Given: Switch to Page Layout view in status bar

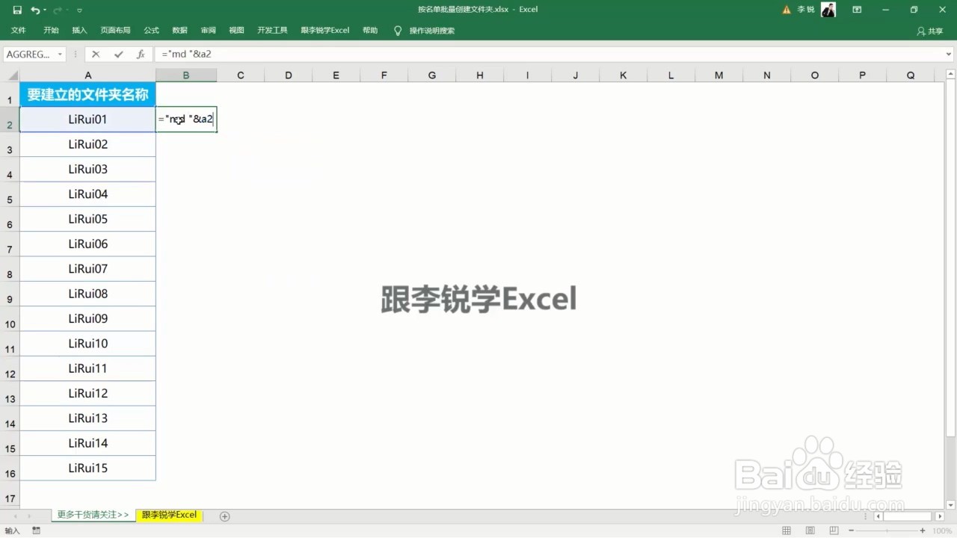Looking at the screenshot, I should point(810,531).
